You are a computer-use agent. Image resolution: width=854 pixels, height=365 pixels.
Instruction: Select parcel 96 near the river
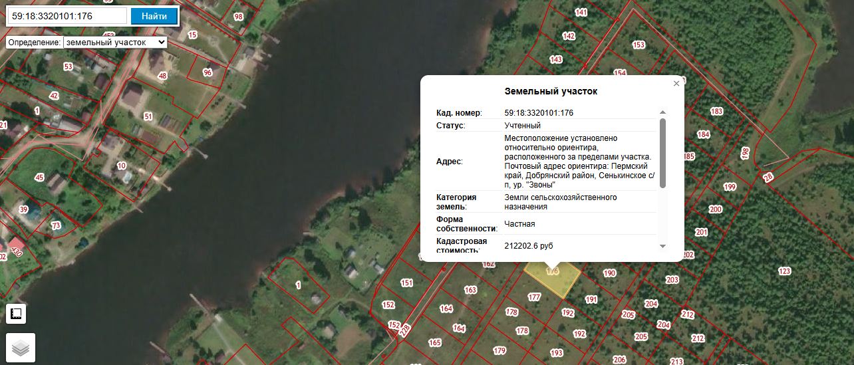click(208, 72)
